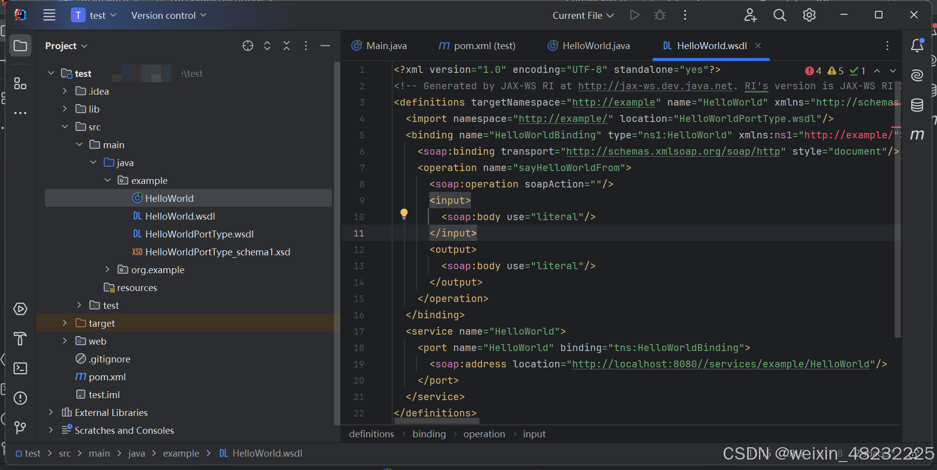This screenshot has width=937, height=470.
Task: Expand the lib folder
Action: [65, 109]
